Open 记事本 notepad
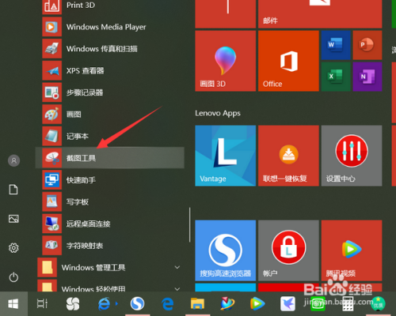Screen dimensions: 396x316 pos(109,136)
